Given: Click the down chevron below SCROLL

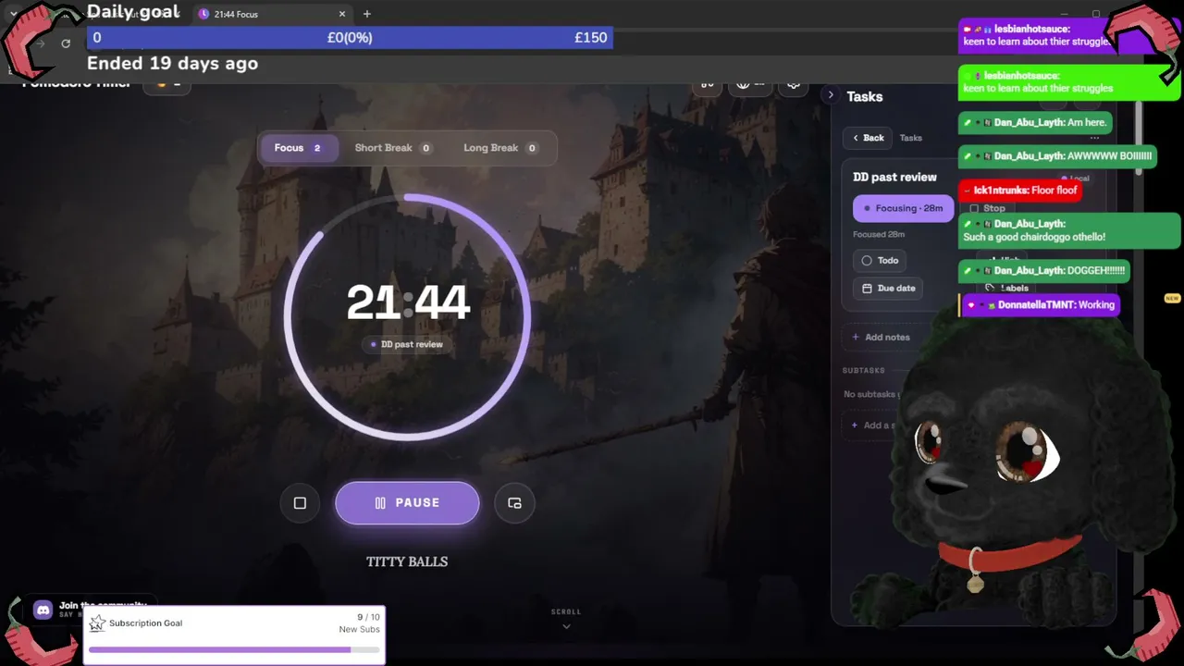Looking at the screenshot, I should click(566, 626).
